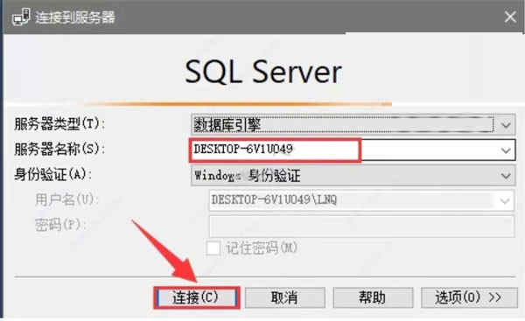
Task: Click the connect-to-server title bar icon
Action: (x=21, y=17)
